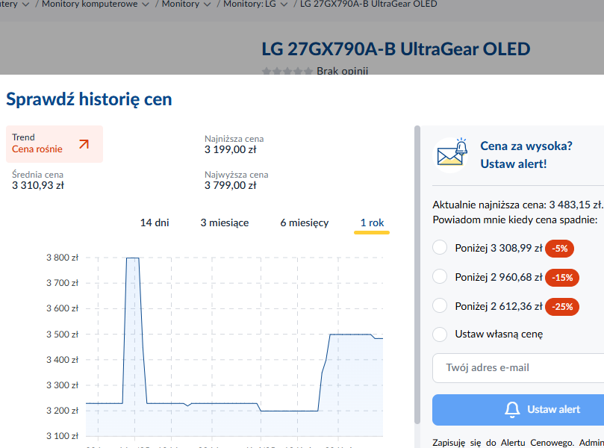This screenshot has height=448, width=604.
Task: Click the 3 800 zł price peak on chart
Action: click(133, 258)
